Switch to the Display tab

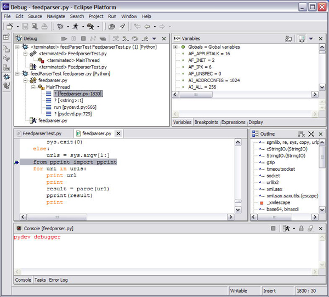click(256, 122)
